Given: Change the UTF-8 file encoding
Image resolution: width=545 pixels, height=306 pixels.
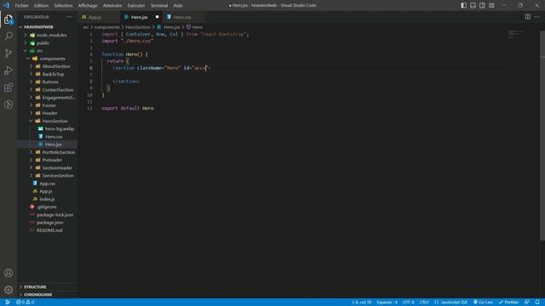Looking at the screenshot, I should (x=409, y=303).
